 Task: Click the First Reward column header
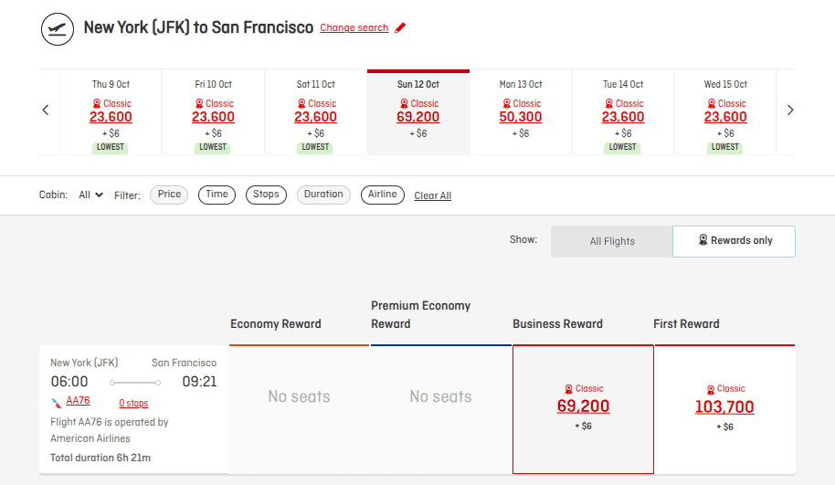(x=686, y=323)
